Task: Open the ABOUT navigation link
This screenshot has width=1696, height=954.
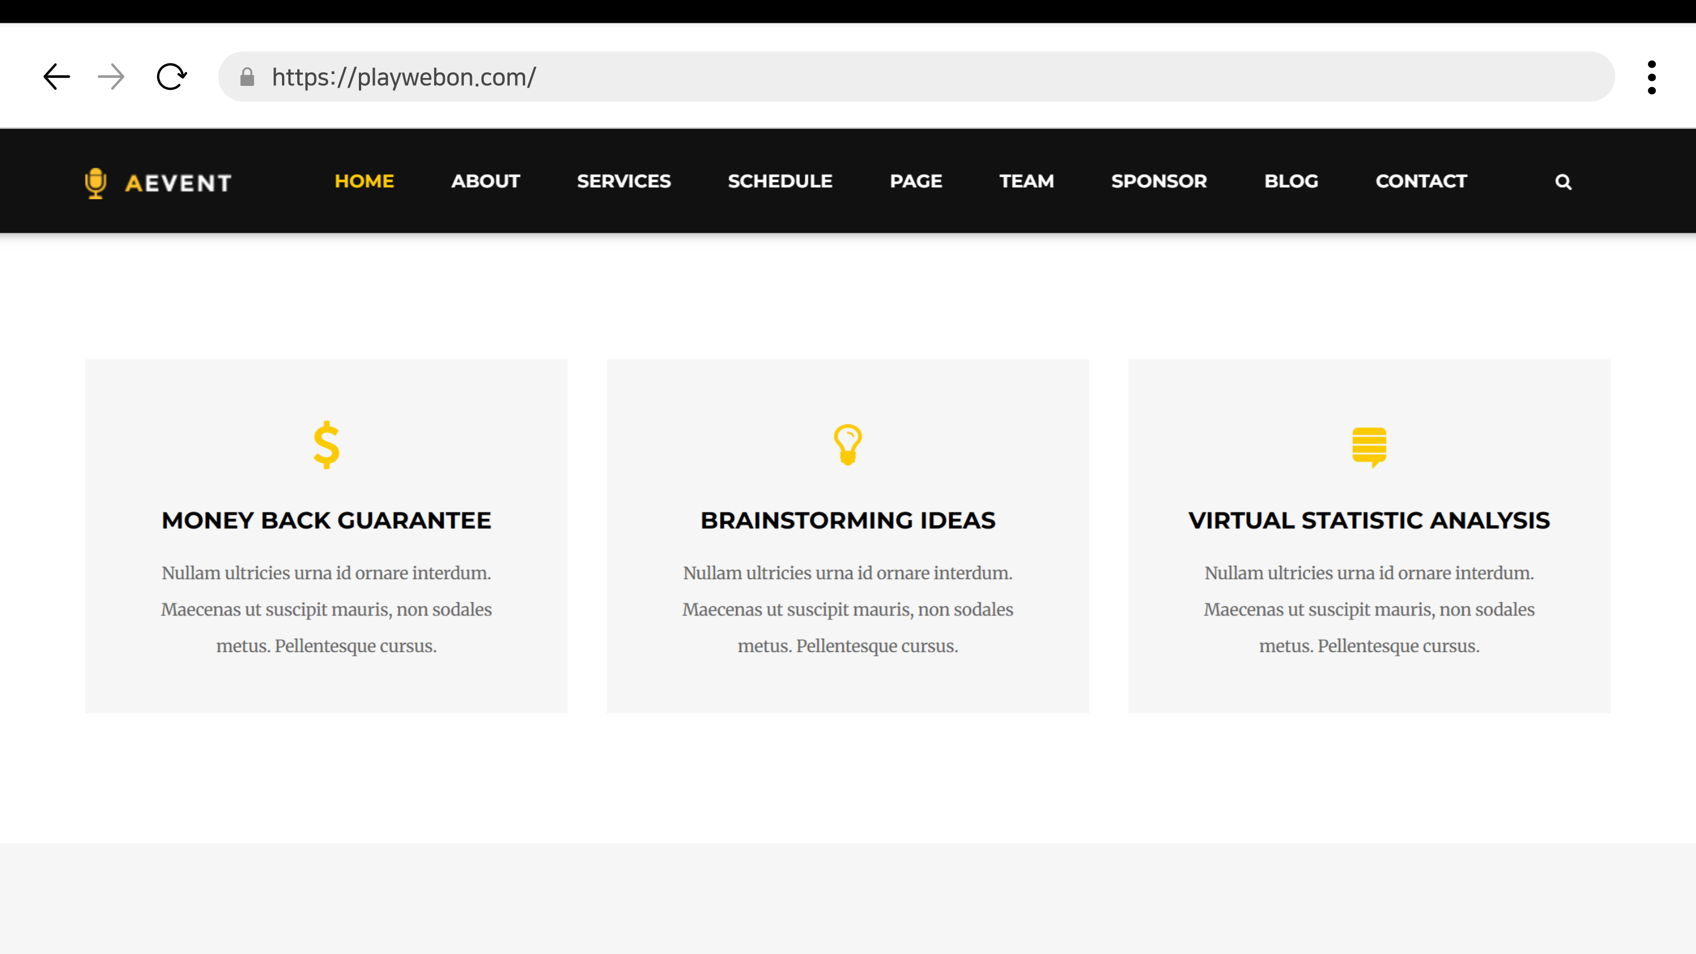Action: (x=485, y=181)
